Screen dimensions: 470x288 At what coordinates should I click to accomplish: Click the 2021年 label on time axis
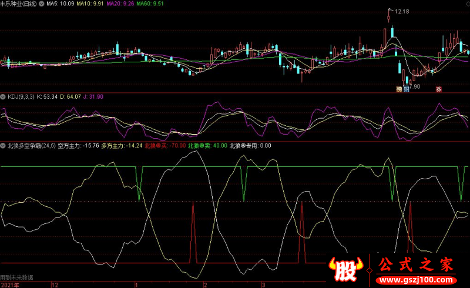click(9, 284)
